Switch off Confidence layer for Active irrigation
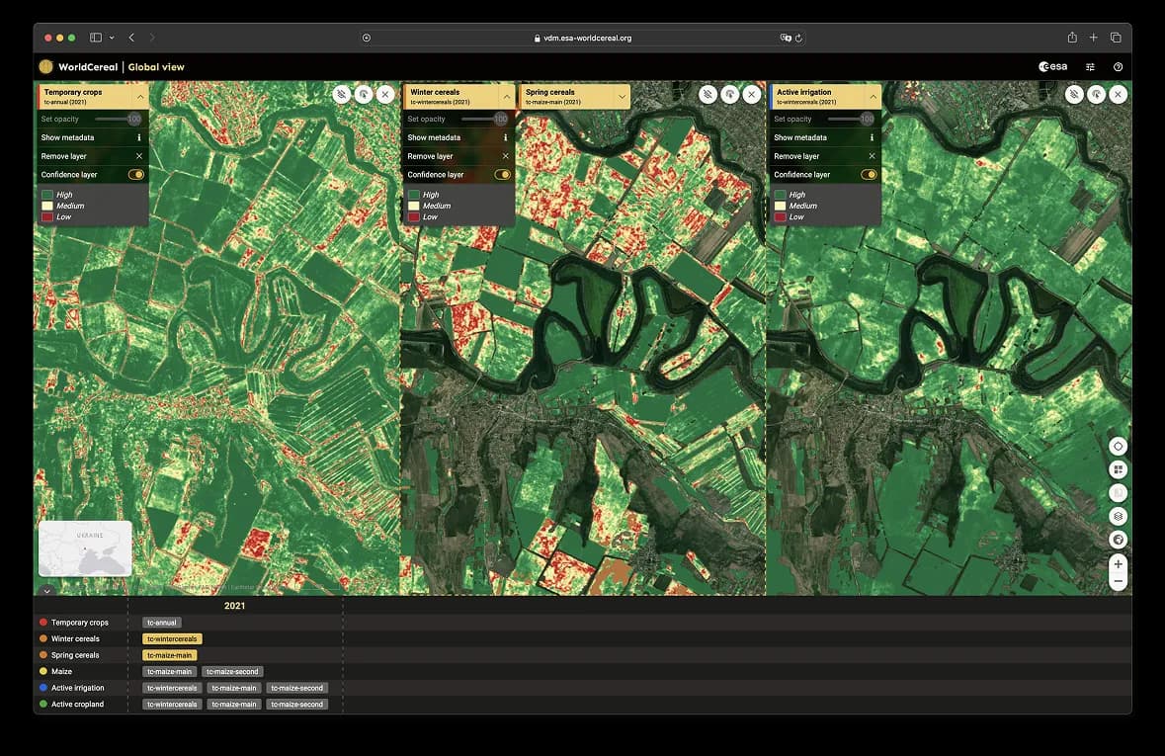This screenshot has height=756, width=1165. pyautogui.click(x=869, y=175)
